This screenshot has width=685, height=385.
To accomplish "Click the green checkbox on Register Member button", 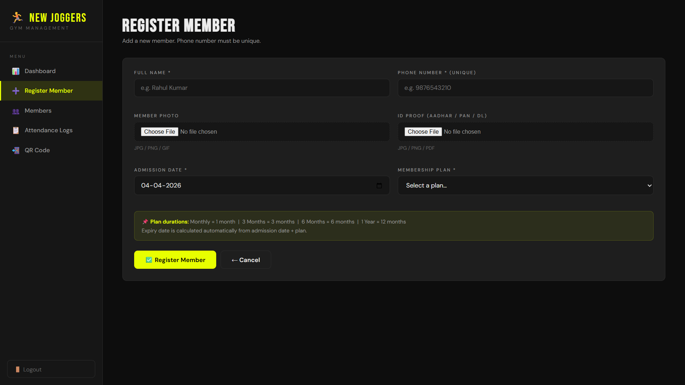I will pos(149,260).
